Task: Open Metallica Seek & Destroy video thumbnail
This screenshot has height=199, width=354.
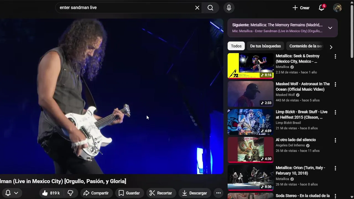Action: tap(251, 66)
